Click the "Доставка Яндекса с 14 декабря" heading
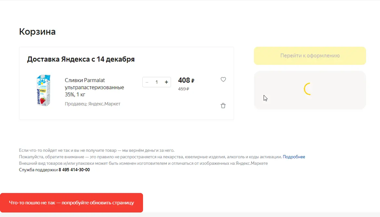Screen dimensions: 380x217 click(x=81, y=59)
